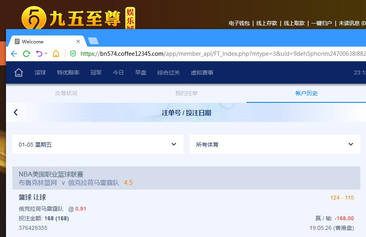Open 综合过关 menu
Image resolution: width=366 pixels, height=237 pixels.
click(169, 72)
